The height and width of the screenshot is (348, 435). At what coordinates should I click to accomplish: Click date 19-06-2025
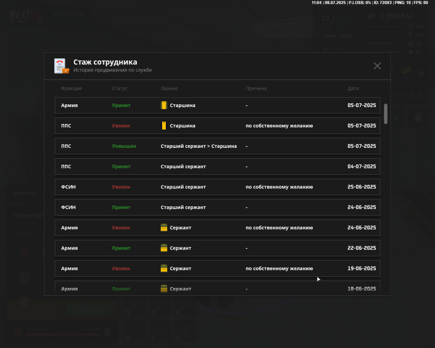[362, 268]
